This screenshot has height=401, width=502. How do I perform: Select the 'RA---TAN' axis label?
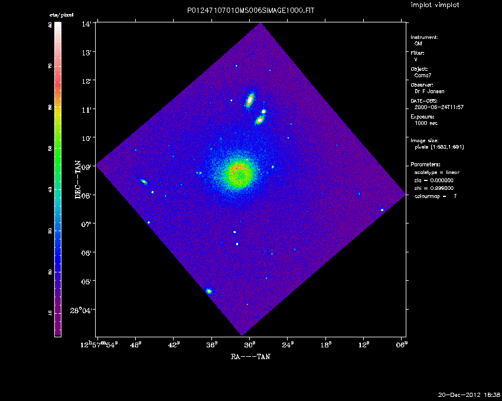[250, 357]
